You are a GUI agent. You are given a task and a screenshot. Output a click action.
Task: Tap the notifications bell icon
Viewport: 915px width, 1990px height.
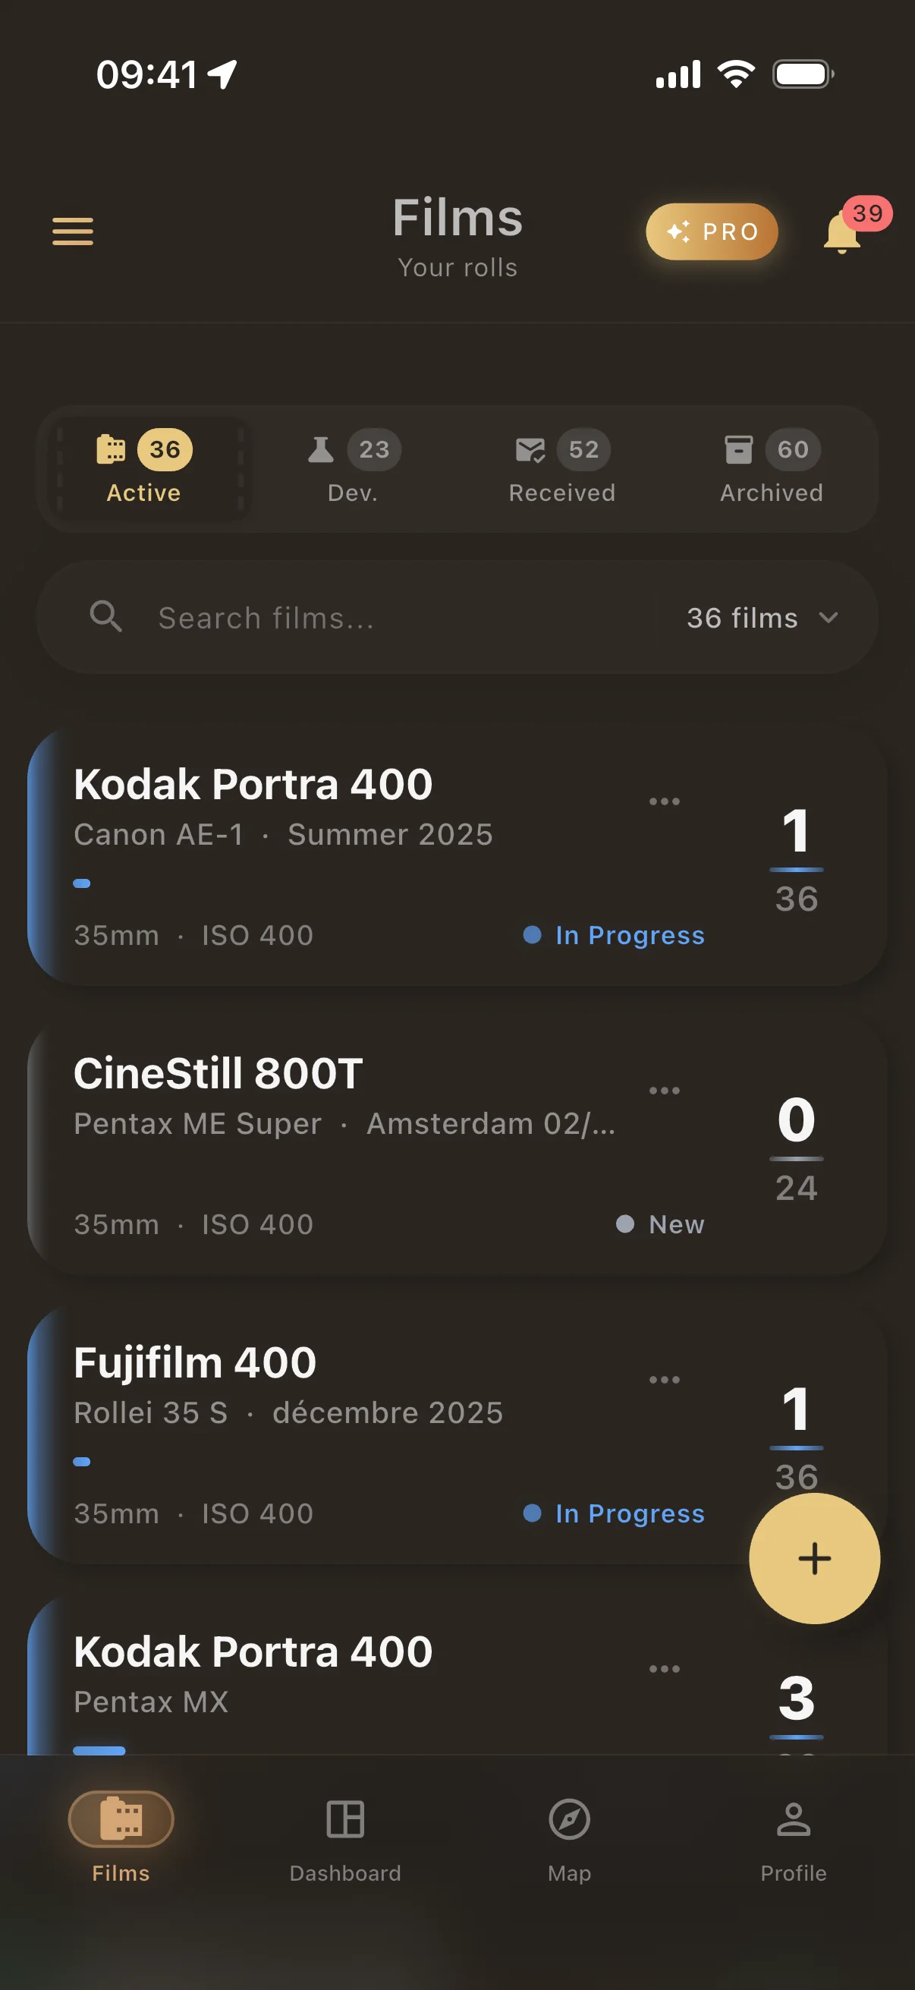[x=842, y=232]
